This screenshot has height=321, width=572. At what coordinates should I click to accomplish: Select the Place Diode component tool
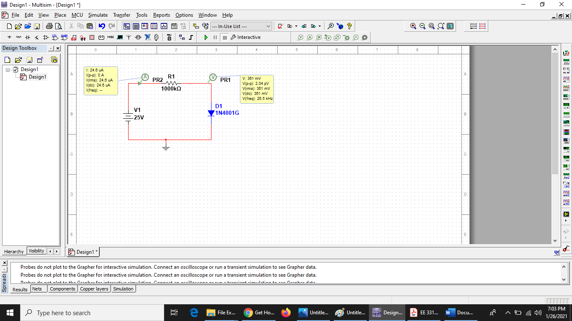(27, 37)
